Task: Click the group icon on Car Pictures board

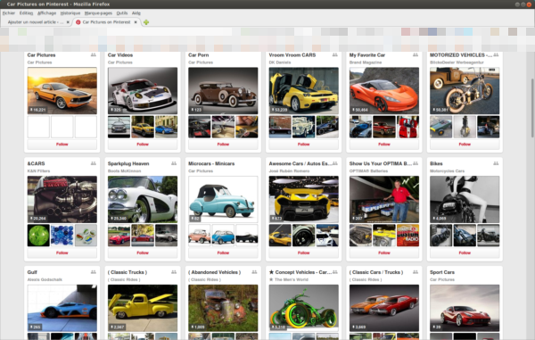Action: (x=94, y=54)
